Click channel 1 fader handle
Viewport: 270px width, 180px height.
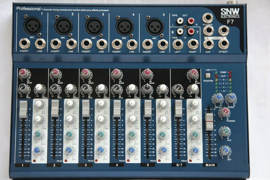pyautogui.click(x=23, y=109)
